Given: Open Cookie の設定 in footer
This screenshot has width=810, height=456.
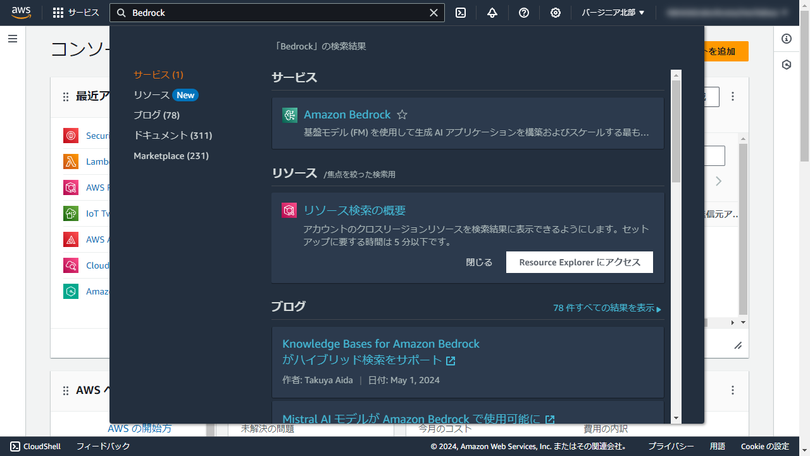Looking at the screenshot, I should [765, 446].
